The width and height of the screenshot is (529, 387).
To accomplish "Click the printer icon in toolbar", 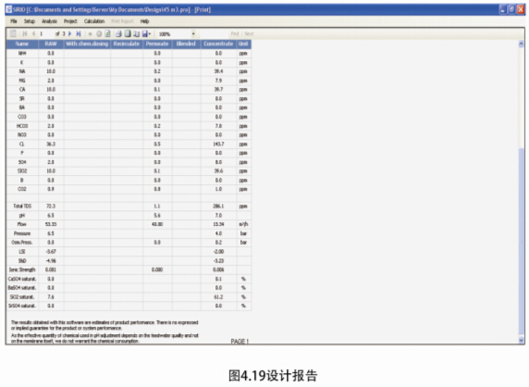I will point(118,33).
